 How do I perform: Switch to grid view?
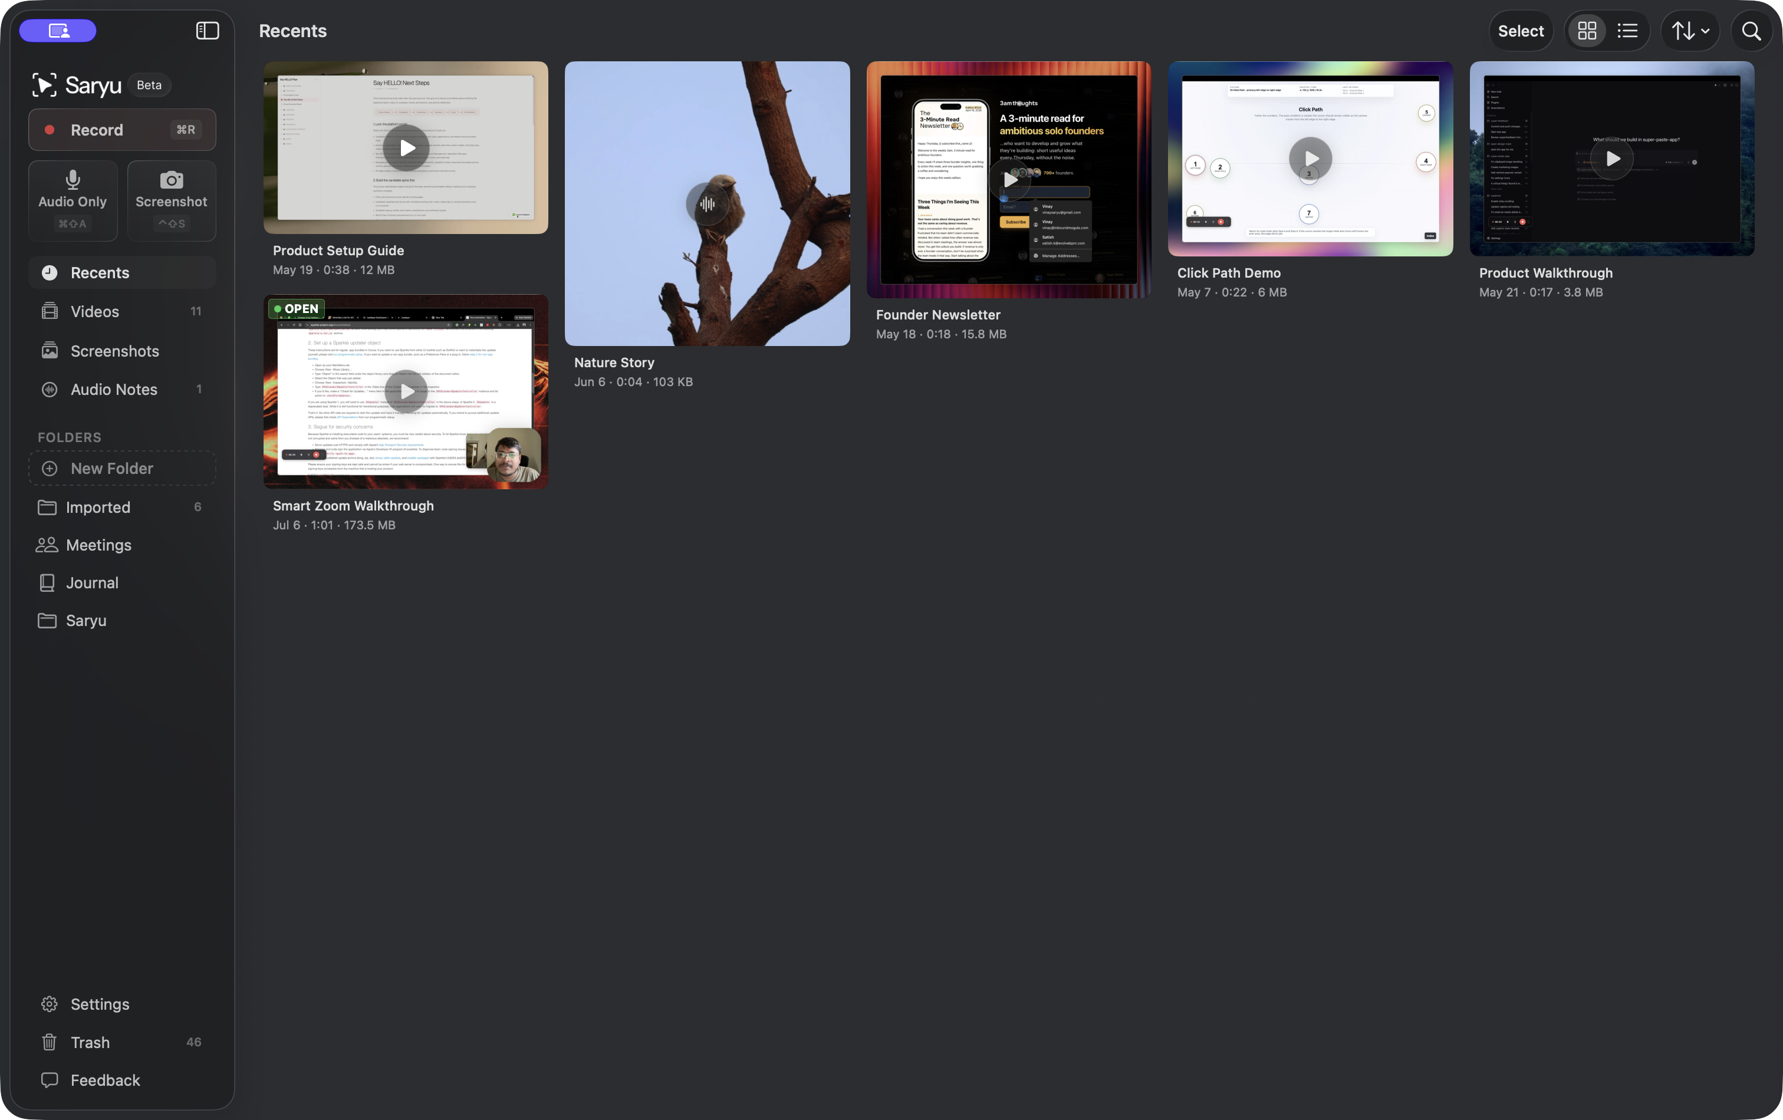click(x=1587, y=30)
